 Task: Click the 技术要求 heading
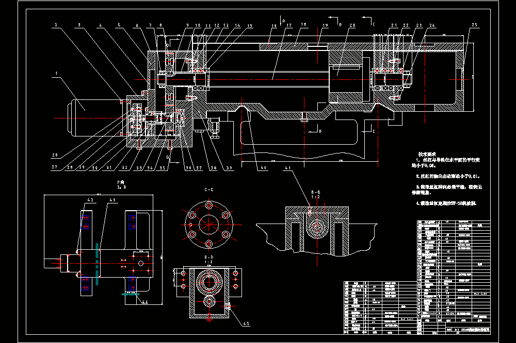(x=427, y=154)
